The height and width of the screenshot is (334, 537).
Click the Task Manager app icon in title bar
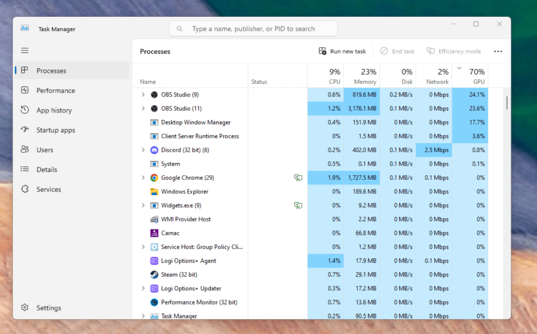click(25, 28)
